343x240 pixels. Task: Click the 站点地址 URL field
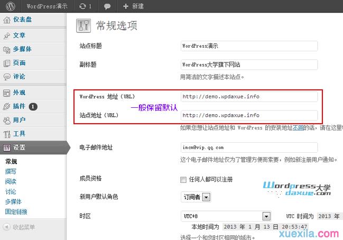click(x=249, y=115)
